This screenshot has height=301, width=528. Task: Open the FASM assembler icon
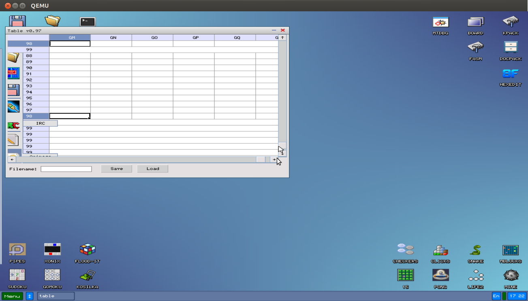pyautogui.click(x=475, y=48)
